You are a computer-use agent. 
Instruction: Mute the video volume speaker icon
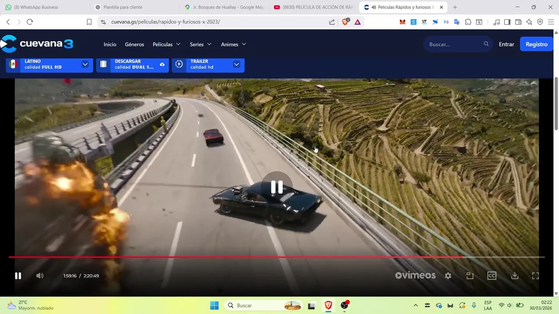[40, 276]
